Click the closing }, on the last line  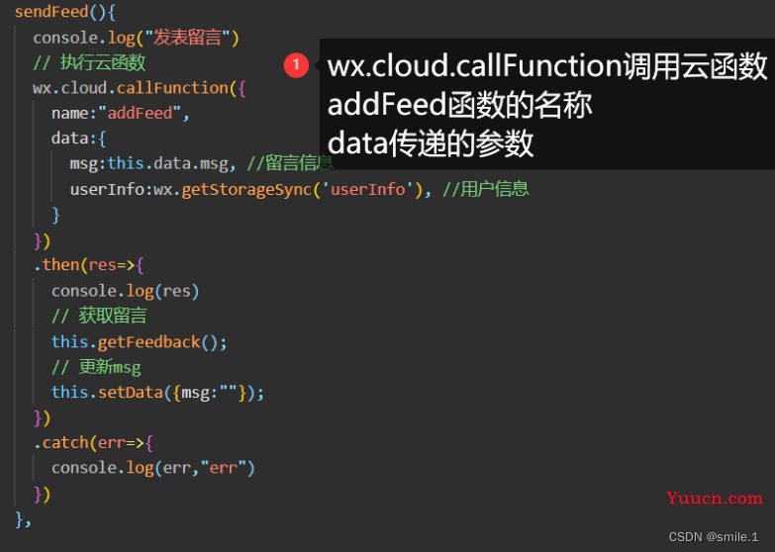click(23, 519)
